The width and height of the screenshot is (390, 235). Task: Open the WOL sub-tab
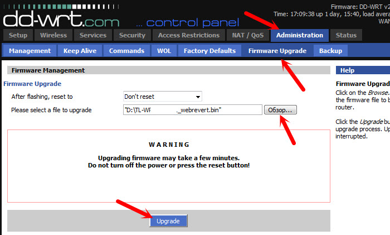point(164,51)
